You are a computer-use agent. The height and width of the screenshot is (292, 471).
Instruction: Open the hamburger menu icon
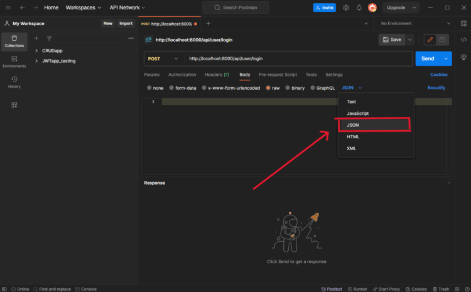(x=8, y=8)
